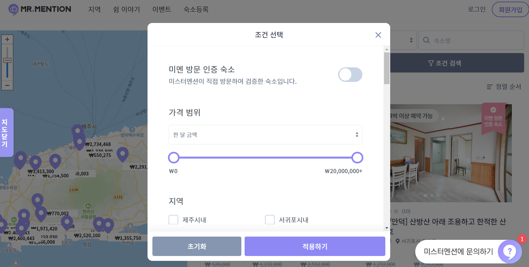The image size is (529, 267).
Task: Click the ₩2,734,468 map price label
Action: 98,144
